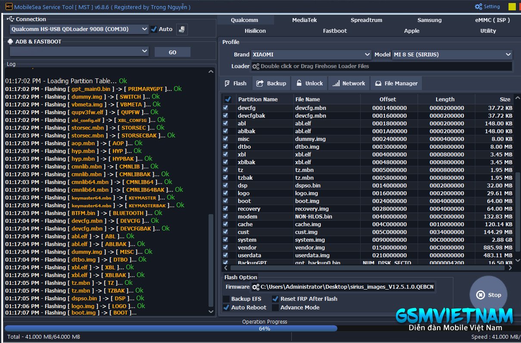Enable the Advance Mode checkbox
The width and height of the screenshot is (521, 343).
tap(275, 307)
